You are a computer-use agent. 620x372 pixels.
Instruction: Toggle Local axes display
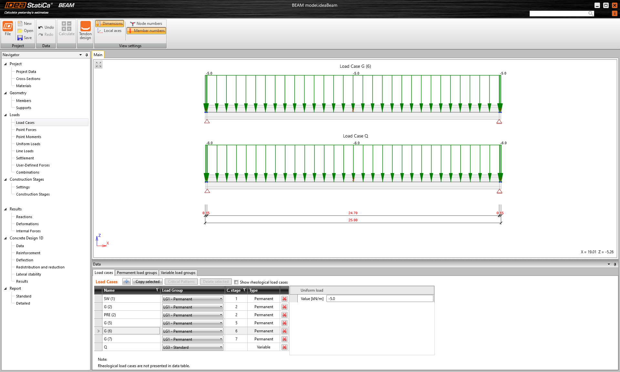tap(109, 31)
